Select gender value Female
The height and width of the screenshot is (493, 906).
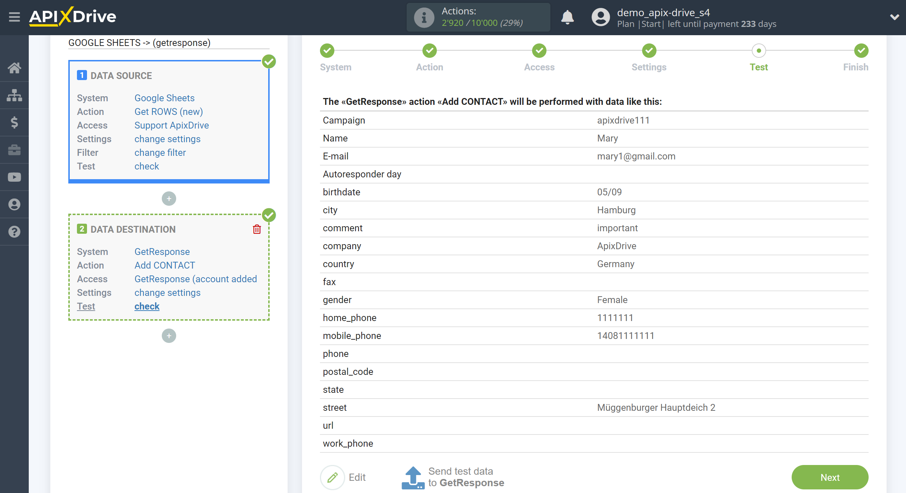click(612, 300)
